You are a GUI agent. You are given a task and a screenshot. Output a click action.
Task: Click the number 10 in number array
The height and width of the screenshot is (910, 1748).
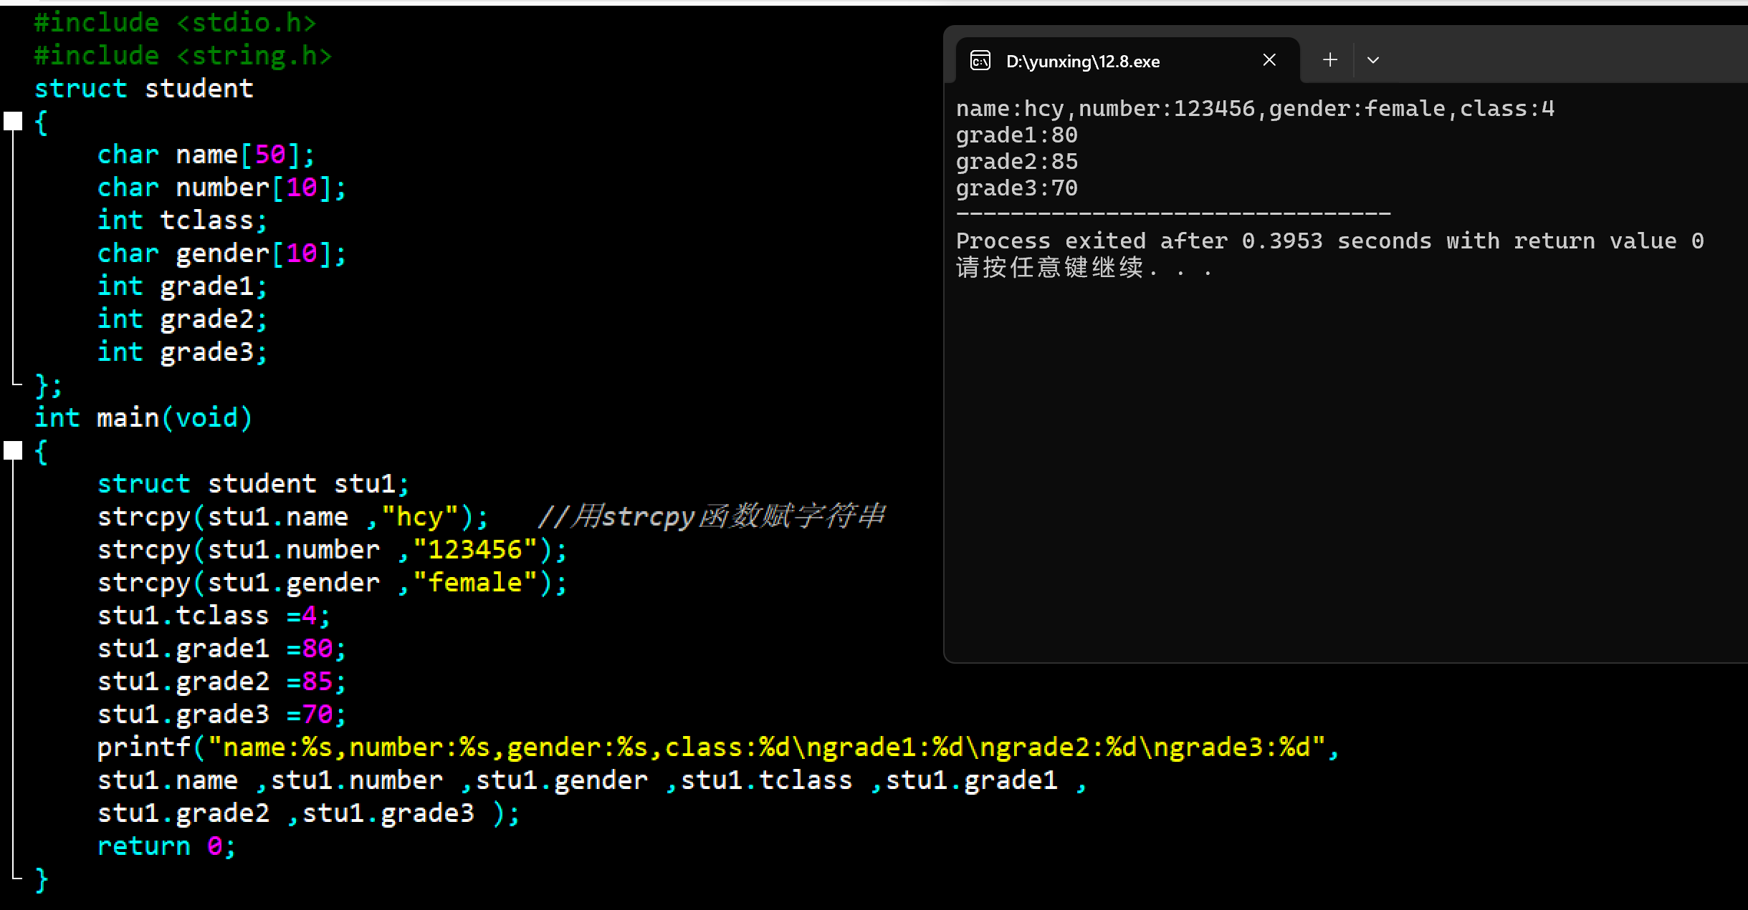(x=302, y=188)
